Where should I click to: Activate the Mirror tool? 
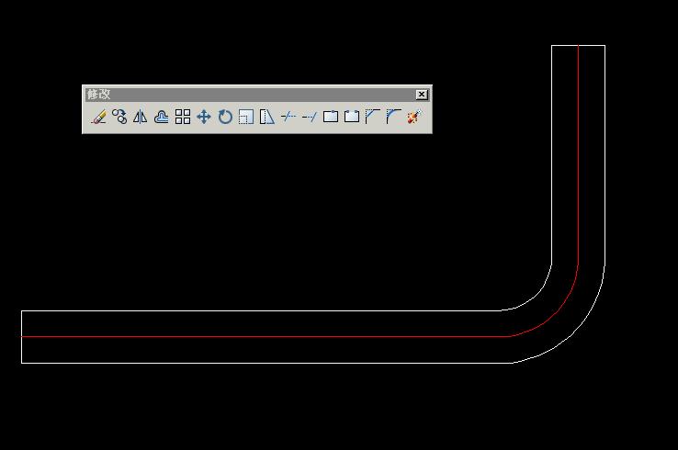coord(140,117)
